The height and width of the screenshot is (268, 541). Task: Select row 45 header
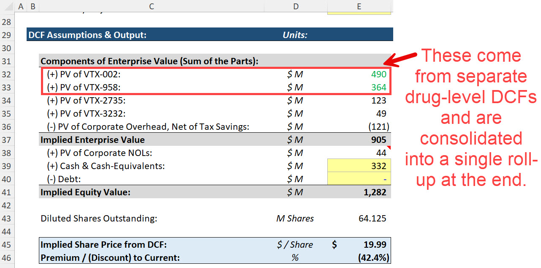pyautogui.click(x=7, y=244)
